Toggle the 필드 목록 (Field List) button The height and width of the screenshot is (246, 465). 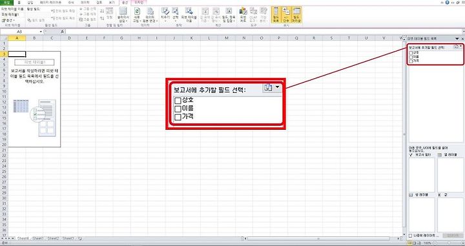[x=276, y=14]
